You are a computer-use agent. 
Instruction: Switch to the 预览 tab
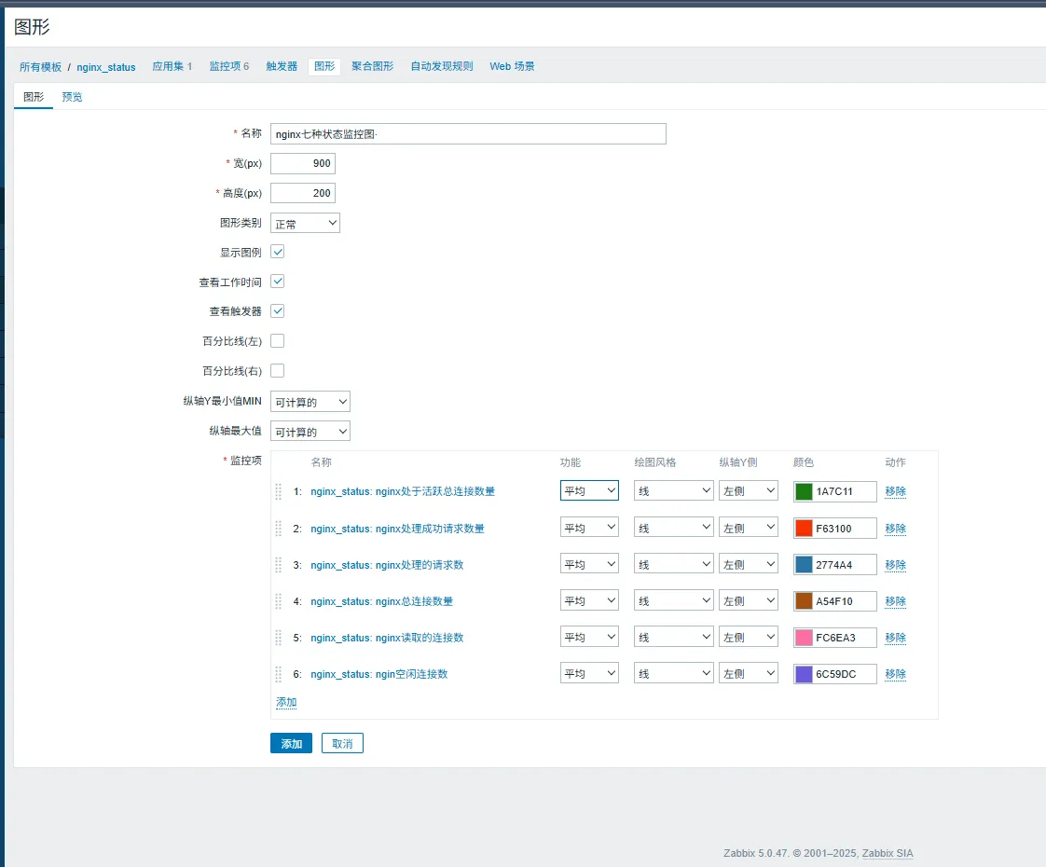[x=72, y=97]
